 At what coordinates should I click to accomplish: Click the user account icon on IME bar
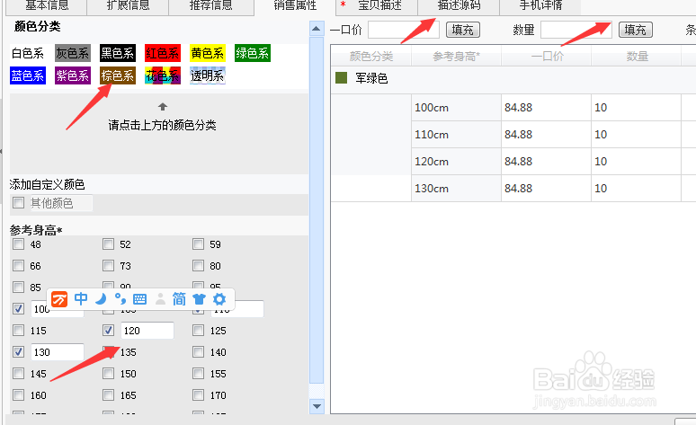pos(160,299)
